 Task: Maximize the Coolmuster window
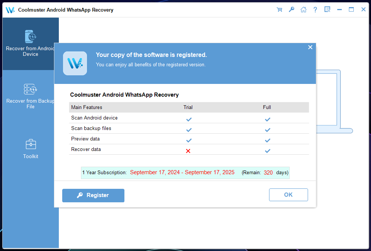coord(351,10)
